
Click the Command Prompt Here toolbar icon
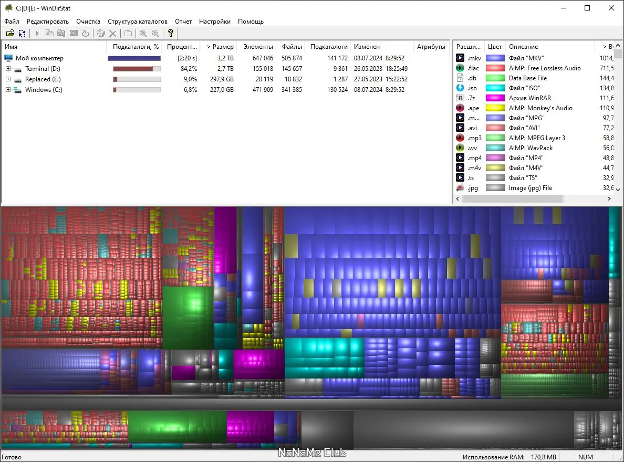tap(74, 34)
